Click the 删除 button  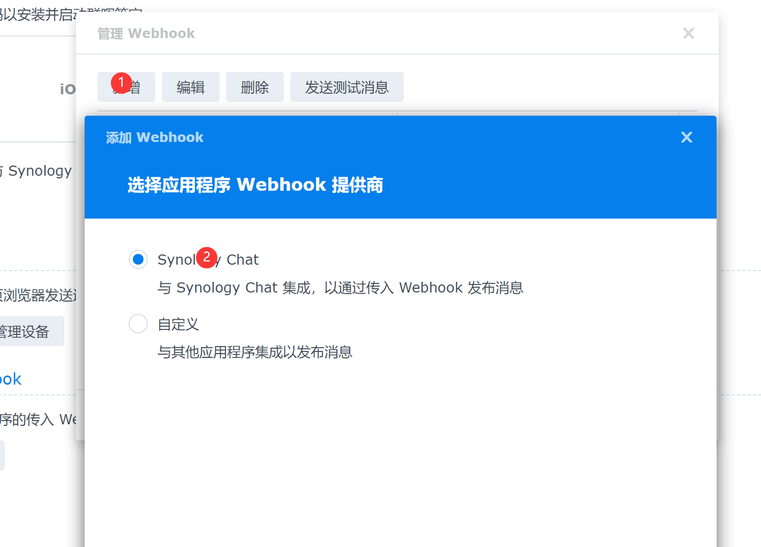click(255, 87)
